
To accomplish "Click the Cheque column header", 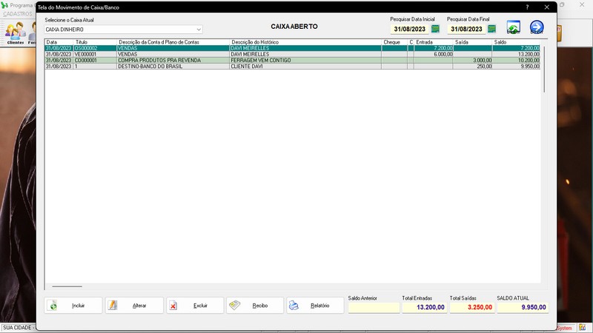I will 394,42.
